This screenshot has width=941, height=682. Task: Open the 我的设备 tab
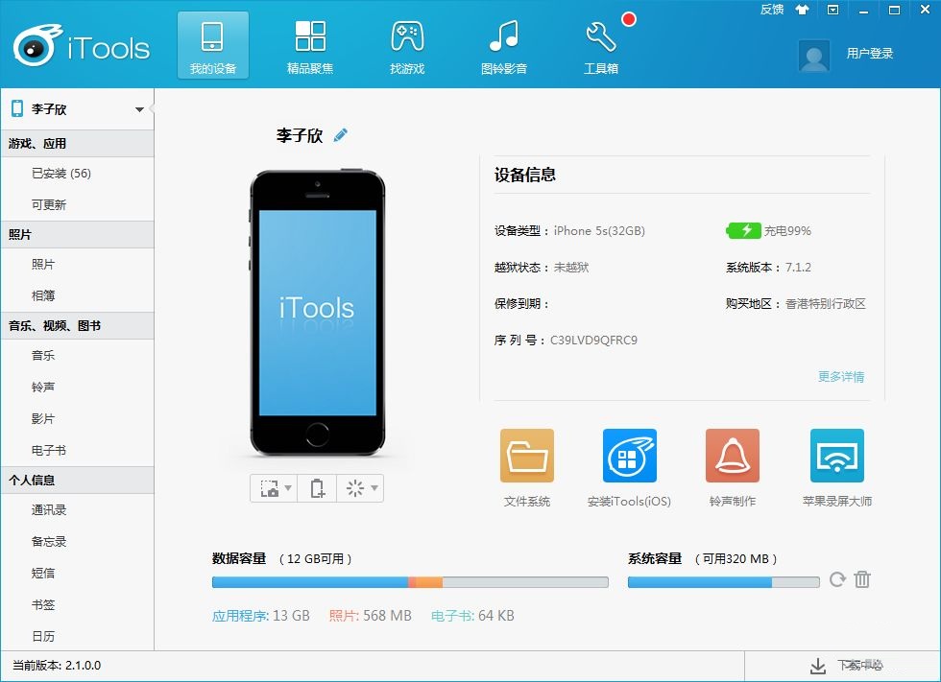click(212, 45)
